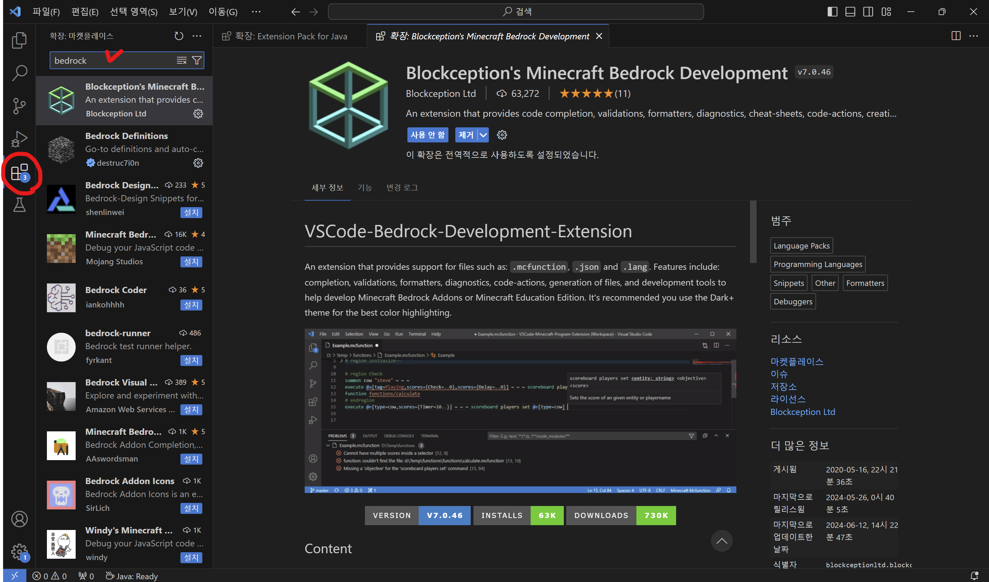
Task: Split the editor to the right
Action: click(956, 36)
